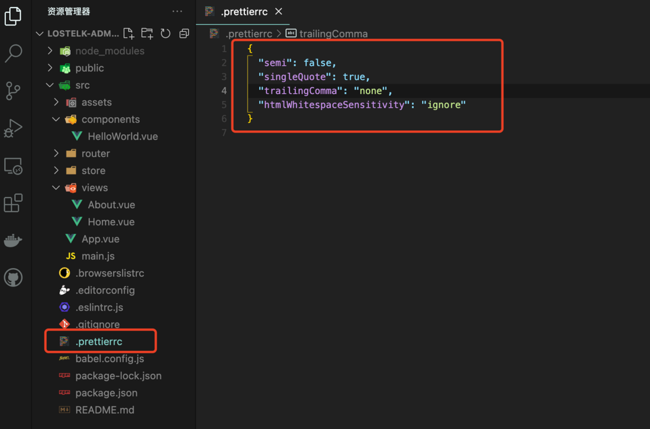Open the Extensions view

pos(13,203)
